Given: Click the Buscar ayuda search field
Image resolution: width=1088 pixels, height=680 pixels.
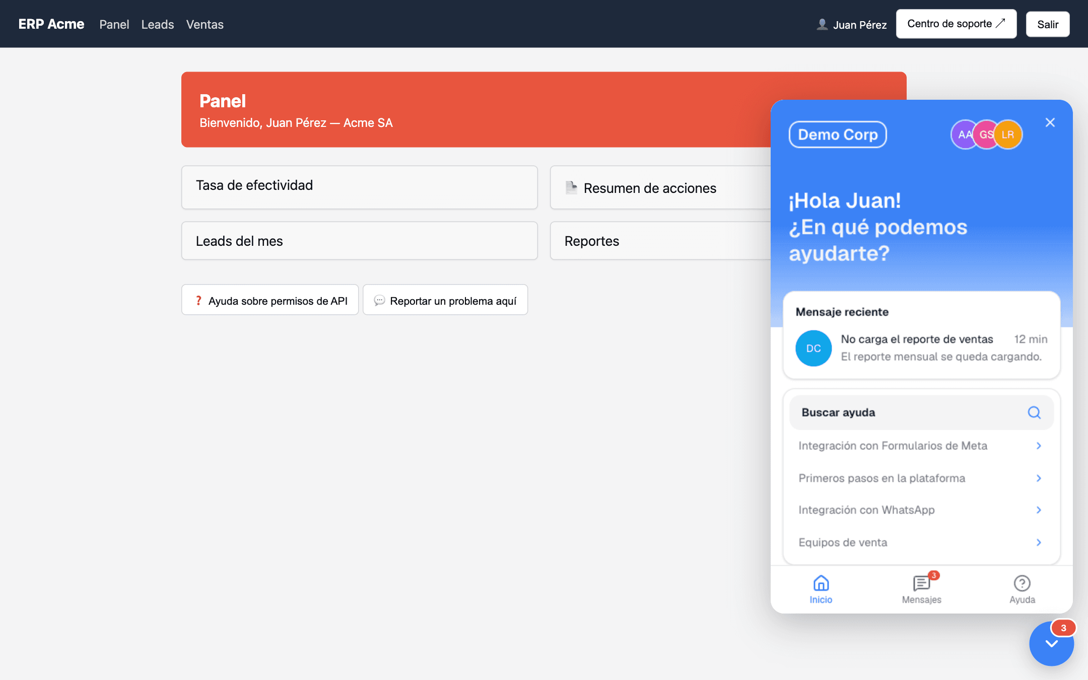Looking at the screenshot, I should pyautogui.click(x=921, y=413).
